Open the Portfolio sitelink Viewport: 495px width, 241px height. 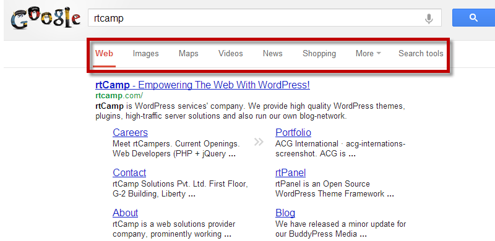click(x=293, y=132)
